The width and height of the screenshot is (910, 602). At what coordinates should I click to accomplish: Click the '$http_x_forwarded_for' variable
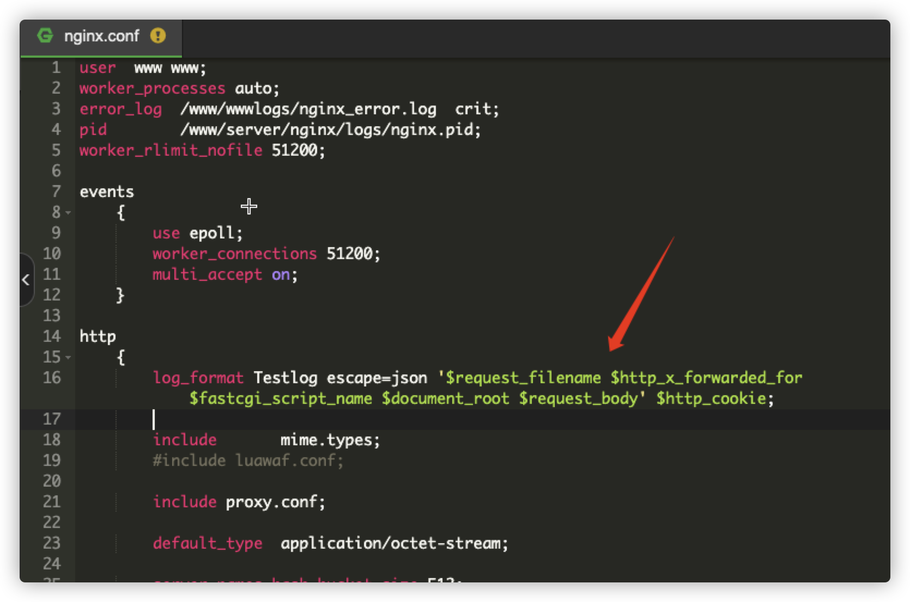tap(706, 378)
